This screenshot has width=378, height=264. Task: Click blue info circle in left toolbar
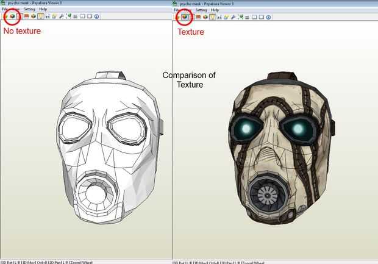(x=97, y=16)
